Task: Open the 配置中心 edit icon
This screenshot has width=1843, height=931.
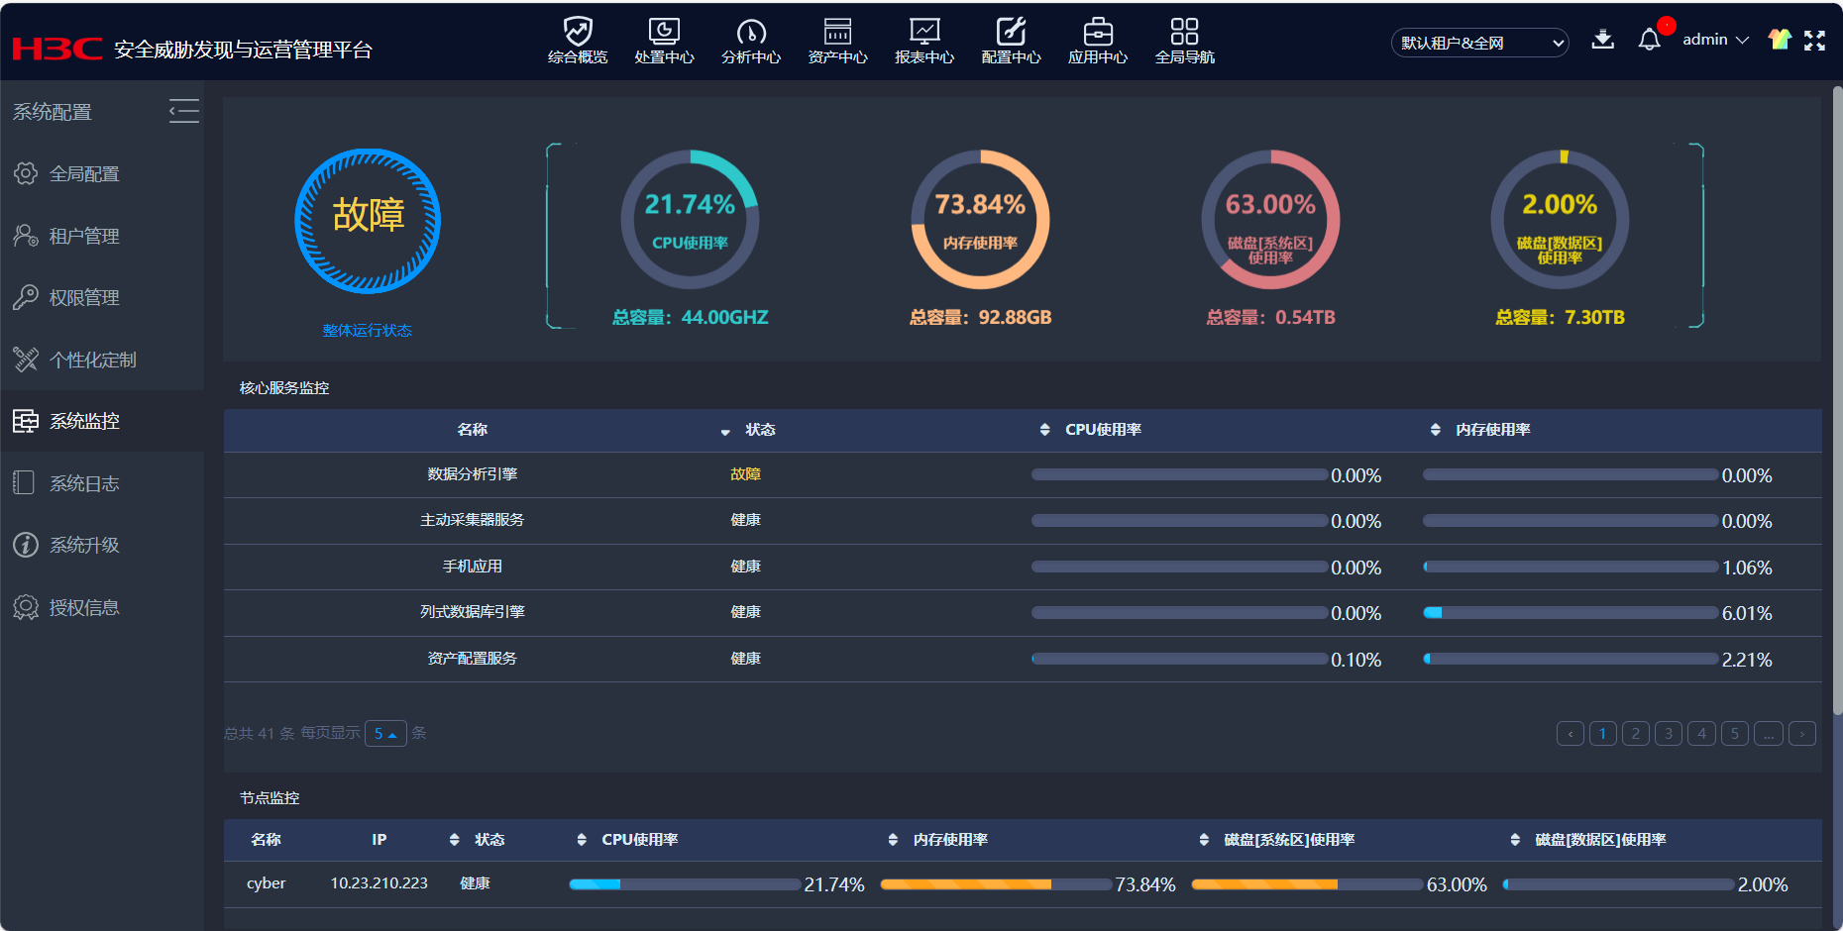Action: point(1011,31)
